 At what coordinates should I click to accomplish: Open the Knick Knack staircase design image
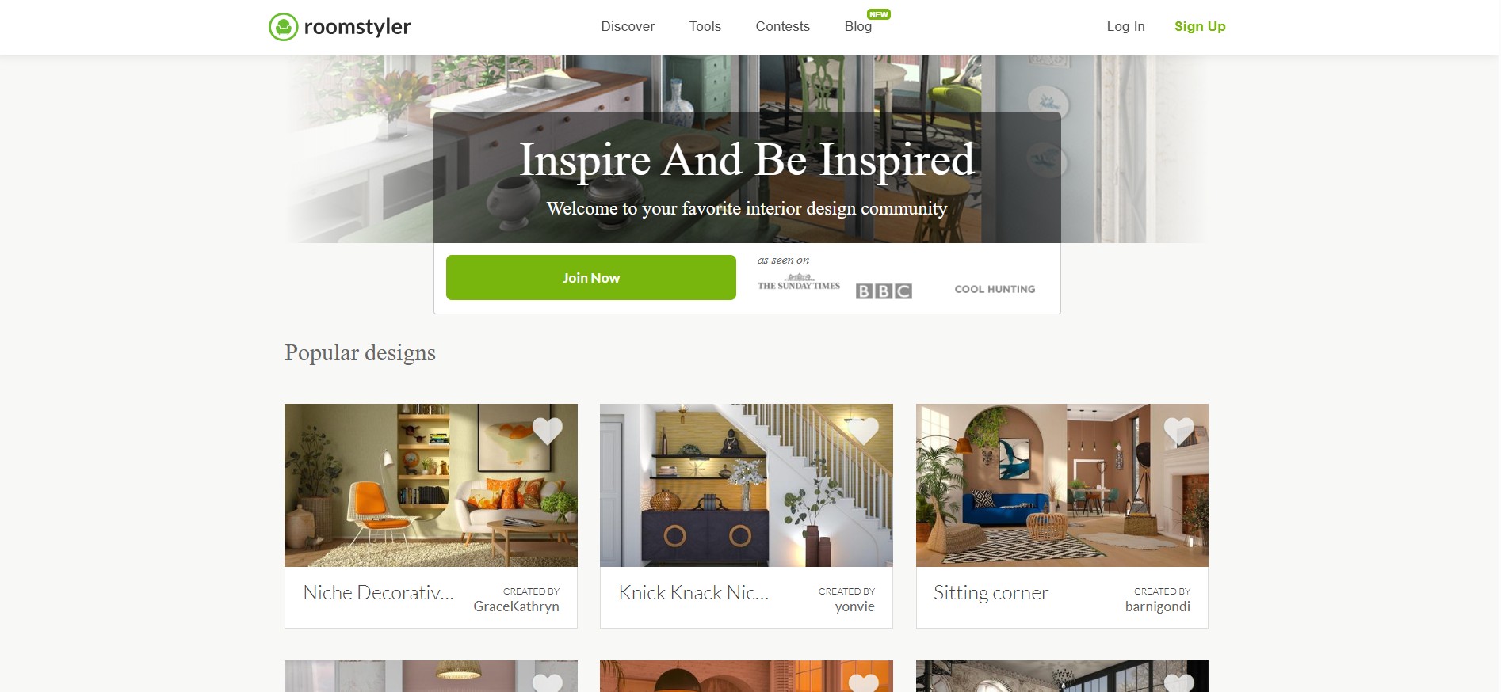747,485
